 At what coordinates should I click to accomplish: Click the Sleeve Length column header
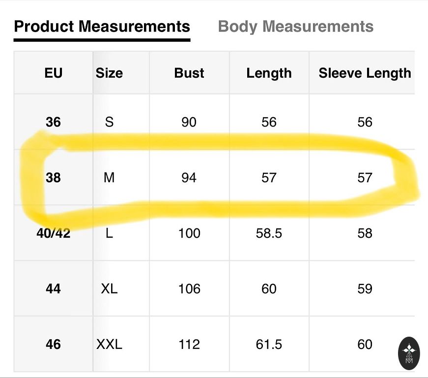point(365,73)
